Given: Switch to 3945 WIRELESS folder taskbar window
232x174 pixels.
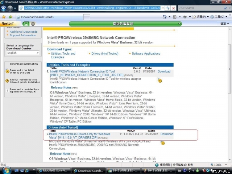Looking at the screenshot, I should (123, 171).
